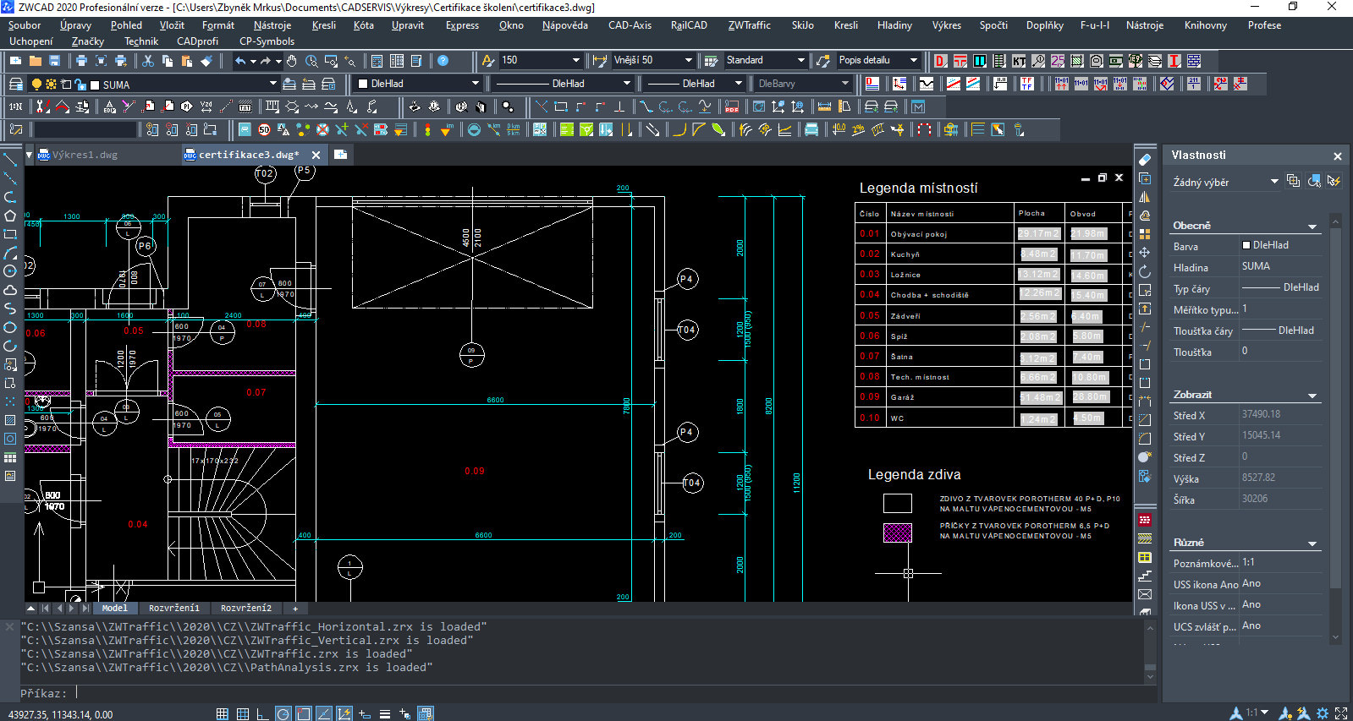Toggle Polar tracking in the status bar
This screenshot has height=721, width=1353.
pyautogui.click(x=283, y=713)
